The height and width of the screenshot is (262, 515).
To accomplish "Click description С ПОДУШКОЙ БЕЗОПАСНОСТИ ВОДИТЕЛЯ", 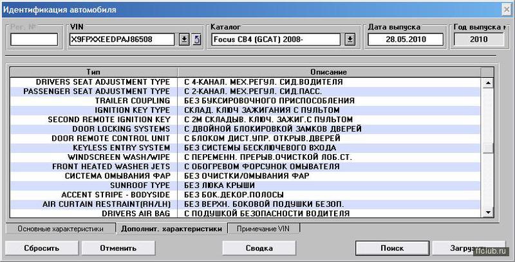I will 267,214.
